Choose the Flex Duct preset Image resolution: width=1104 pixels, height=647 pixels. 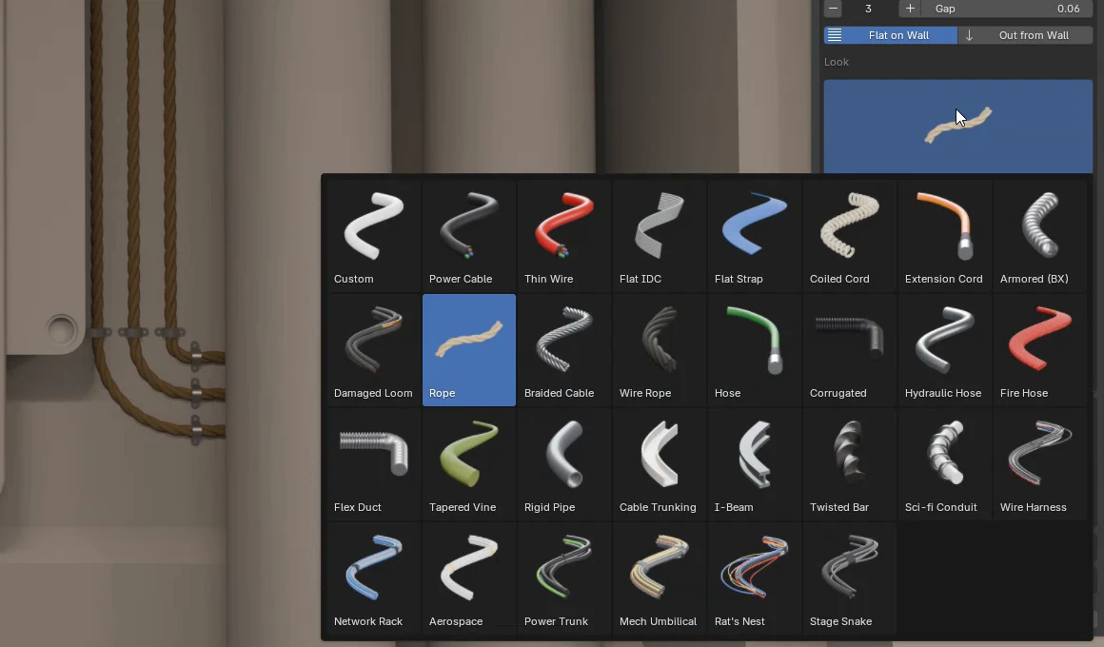click(374, 464)
